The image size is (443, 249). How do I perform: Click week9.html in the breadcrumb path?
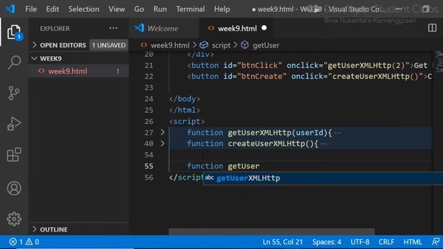(170, 45)
